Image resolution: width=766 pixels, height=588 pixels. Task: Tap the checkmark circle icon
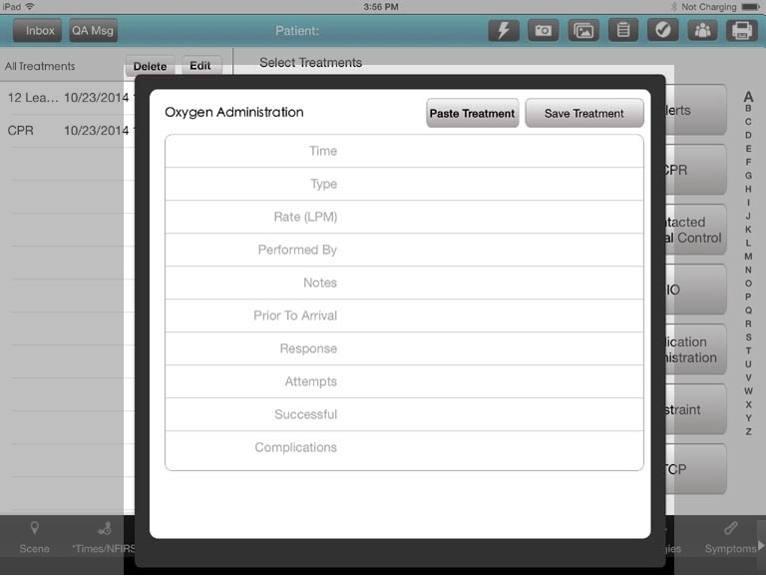click(662, 30)
